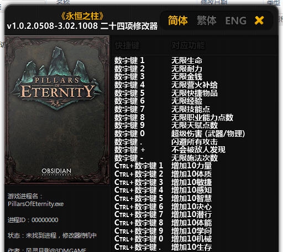
Task: Switch language to ENG
Action: 236,20
